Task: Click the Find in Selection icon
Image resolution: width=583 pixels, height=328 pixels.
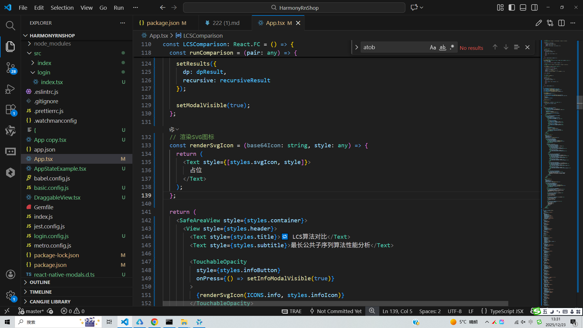Action: pyautogui.click(x=517, y=47)
